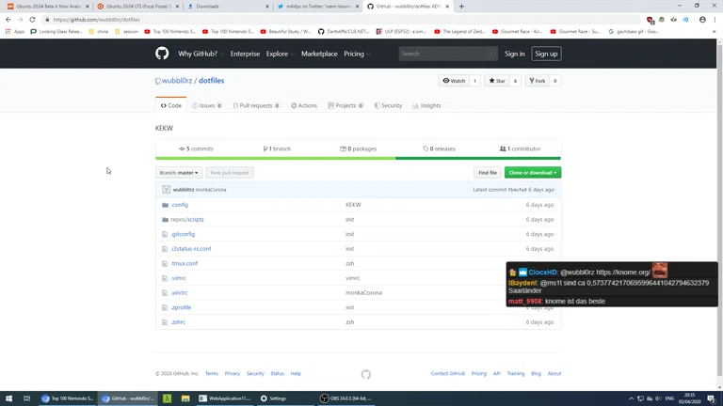Click the file icon beside .zshrc

coord(165,322)
